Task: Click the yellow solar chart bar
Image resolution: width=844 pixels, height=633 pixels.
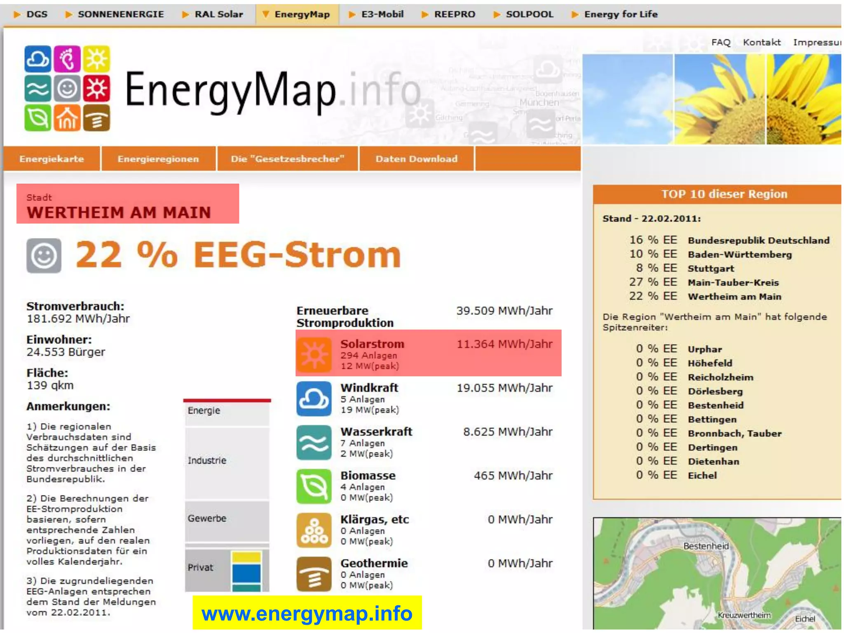Action: (246, 557)
